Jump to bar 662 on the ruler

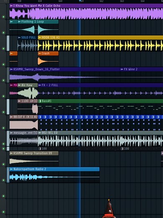pos(102,1)
